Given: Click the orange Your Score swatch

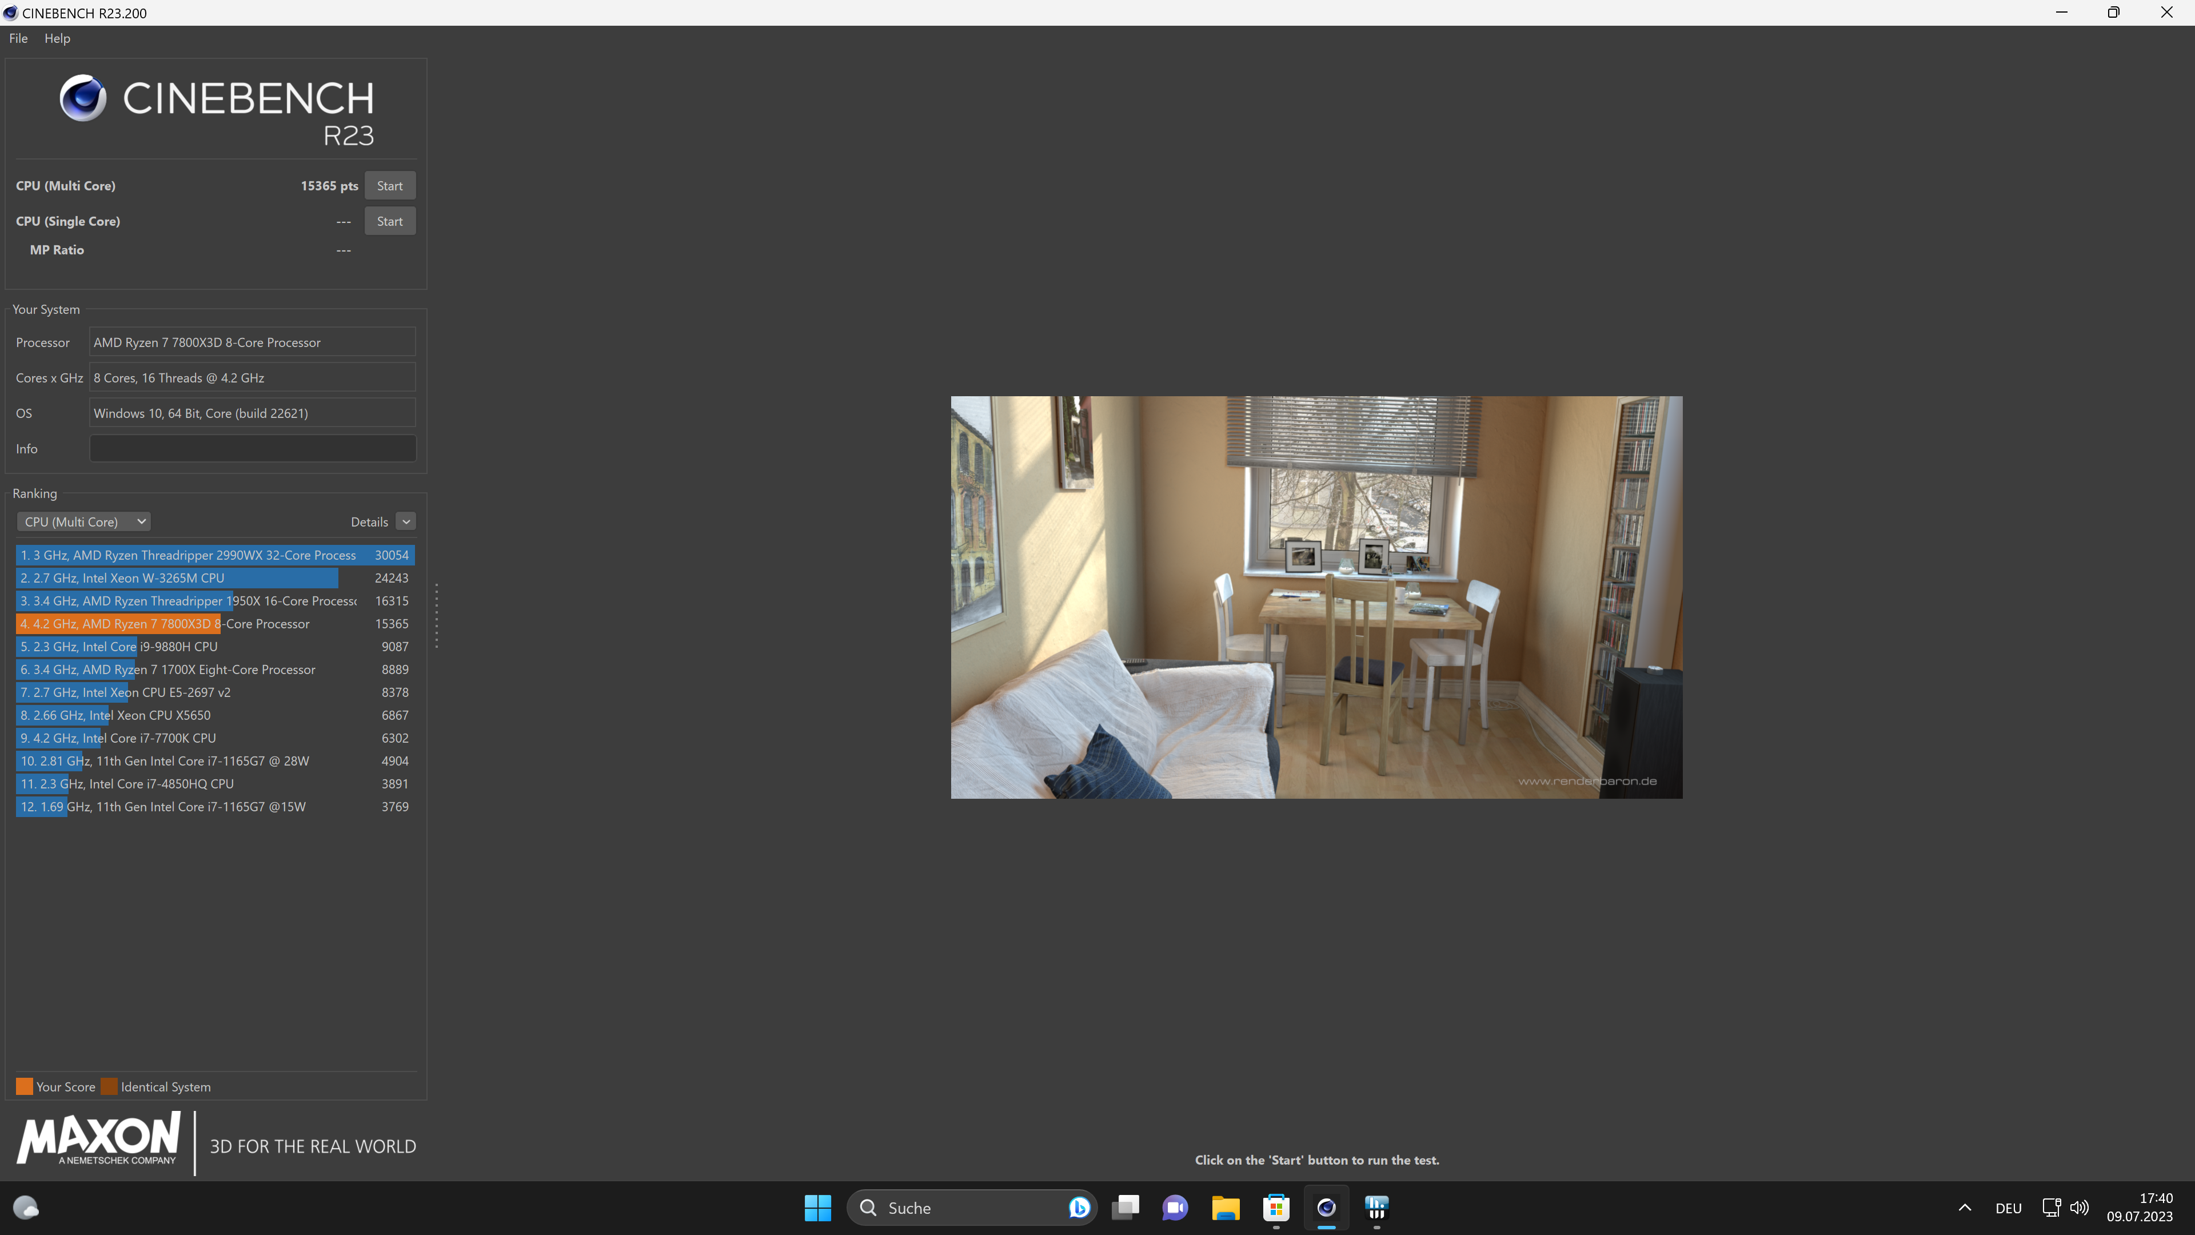Looking at the screenshot, I should pyautogui.click(x=24, y=1087).
